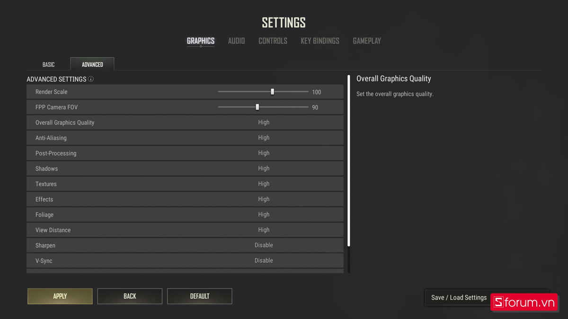
Task: Click the Render Scale slider handle
Action: [272, 92]
